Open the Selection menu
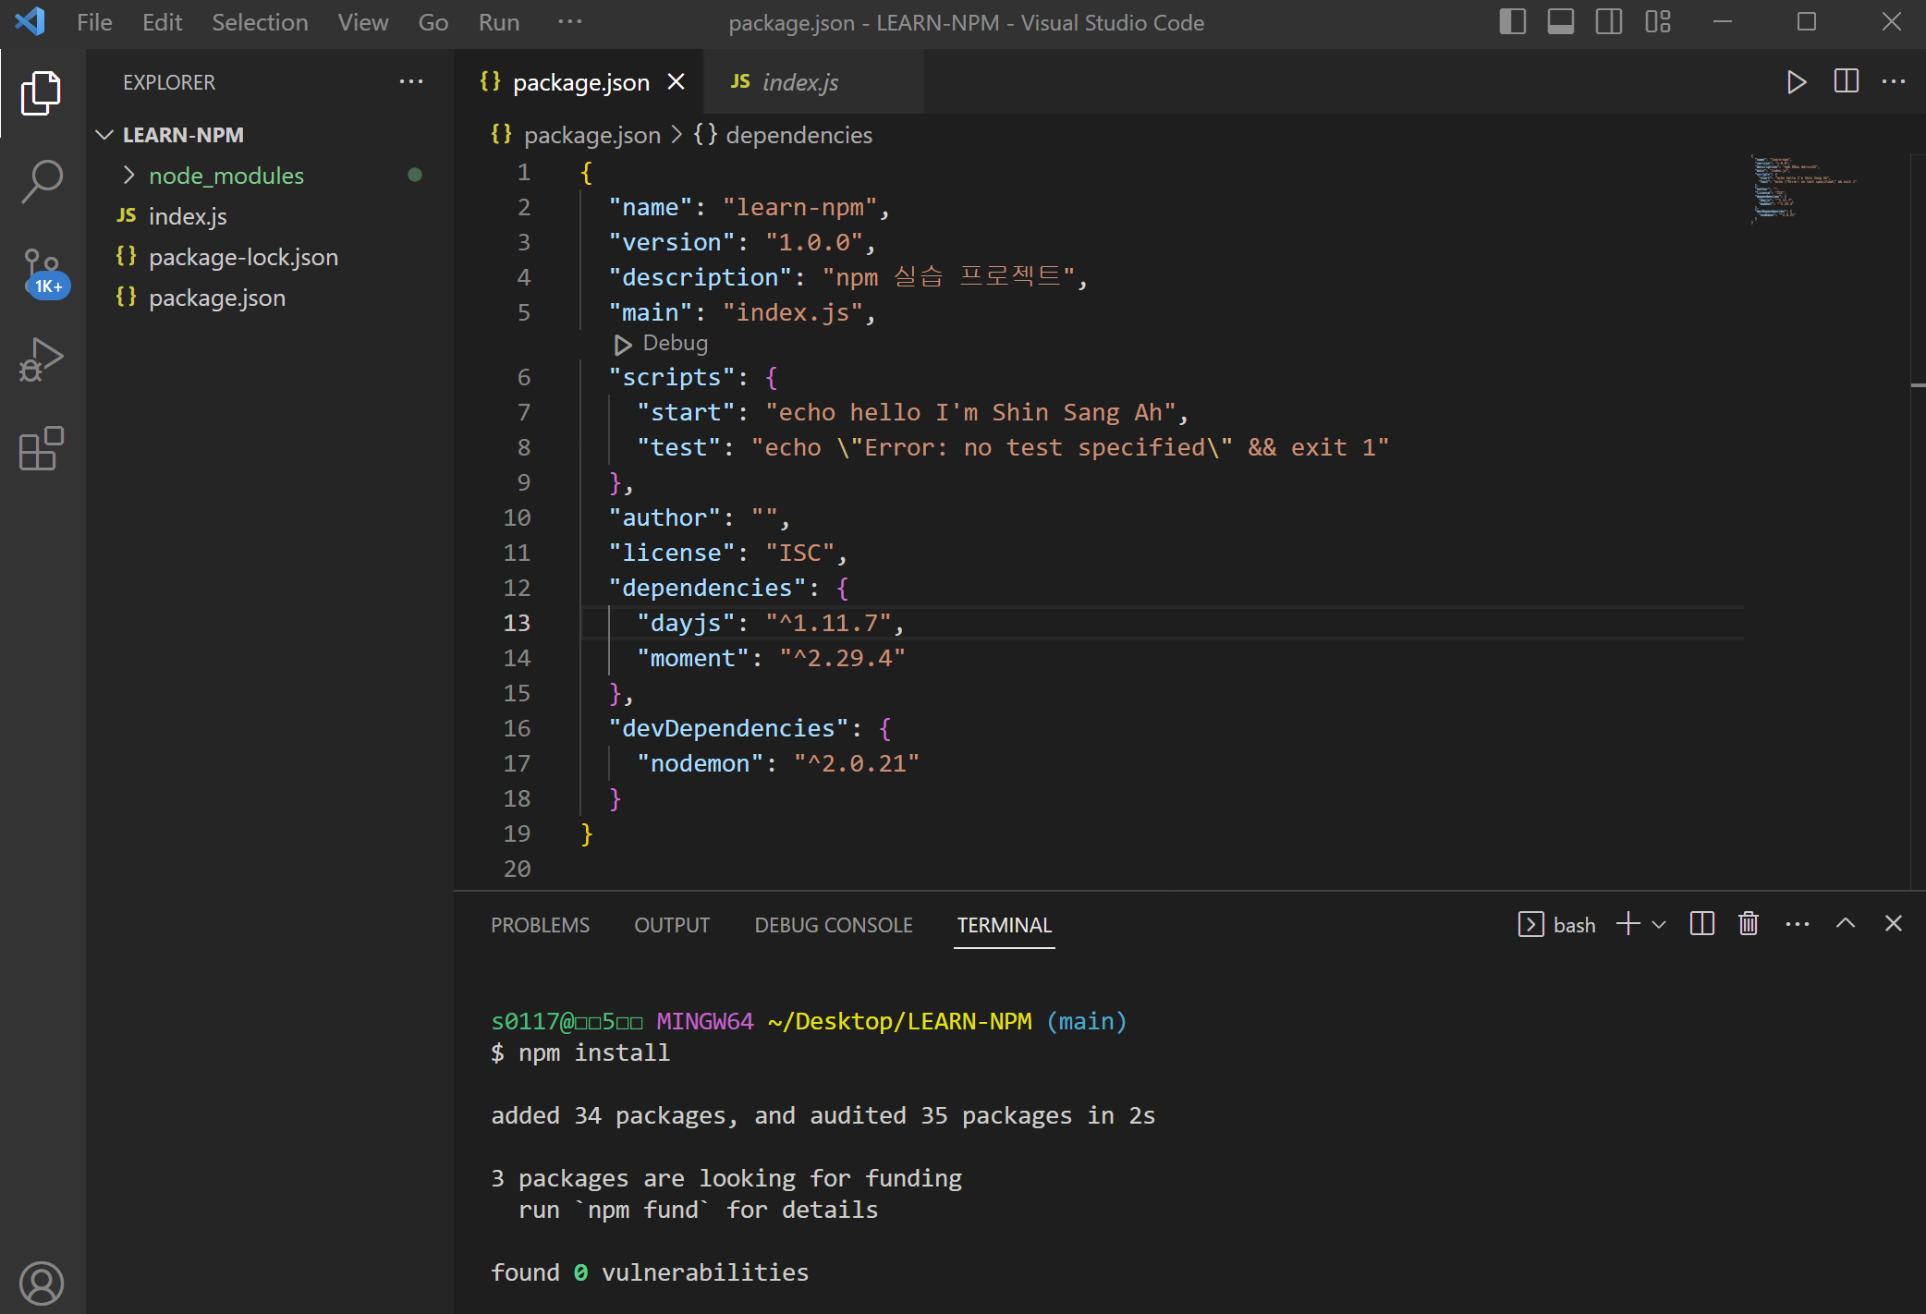This screenshot has width=1926, height=1314. click(x=260, y=22)
